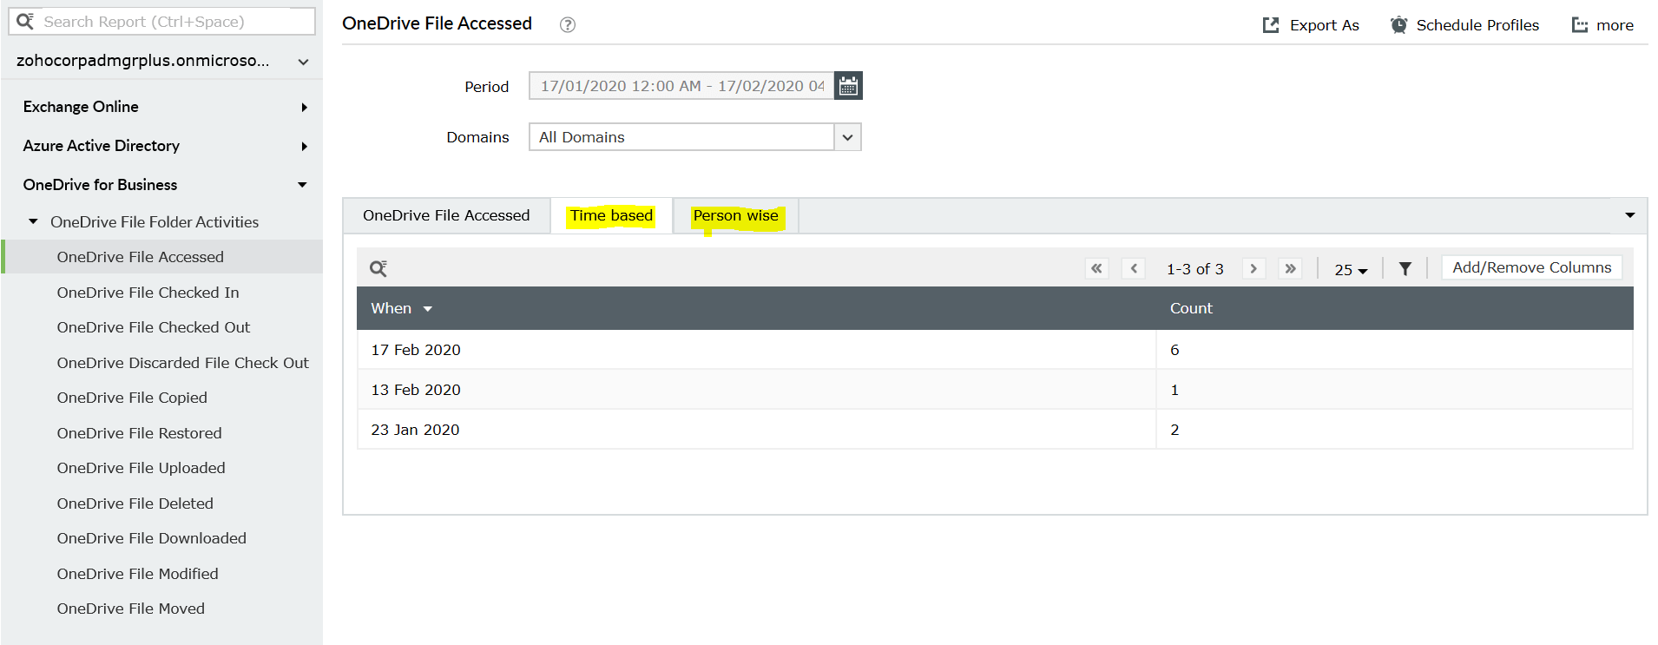Select the 17 Feb 2020 row

point(995,350)
